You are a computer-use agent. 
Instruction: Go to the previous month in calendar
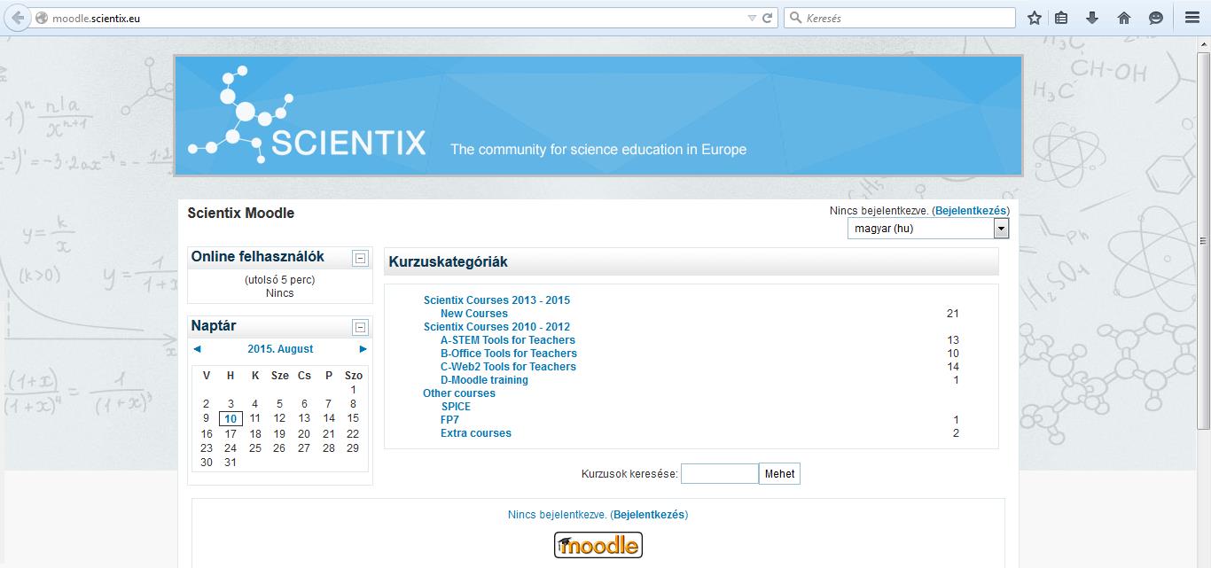[x=197, y=349]
